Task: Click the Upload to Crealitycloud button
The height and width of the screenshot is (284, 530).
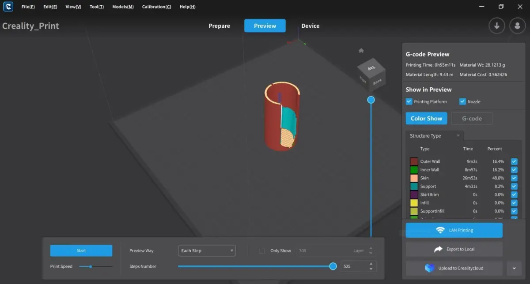Action: pos(454,268)
